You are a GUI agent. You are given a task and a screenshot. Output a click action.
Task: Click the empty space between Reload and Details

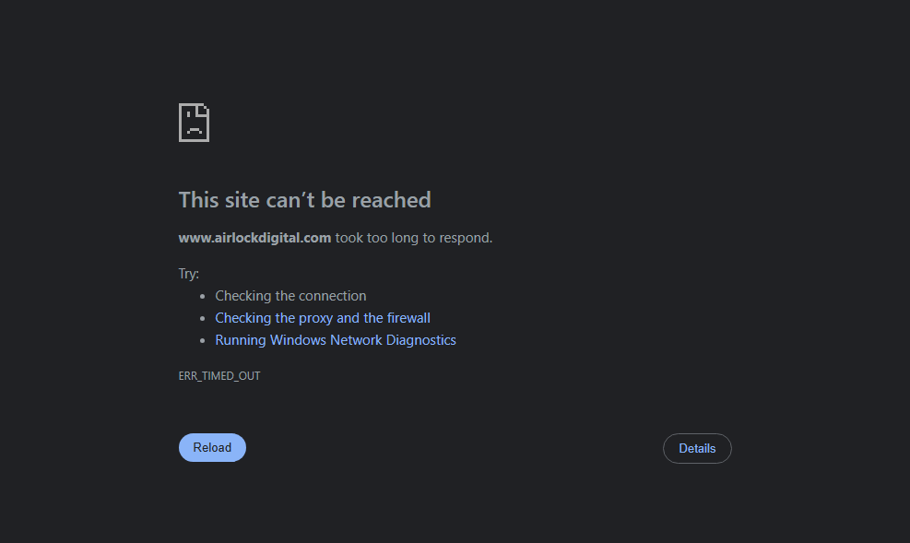(452, 448)
